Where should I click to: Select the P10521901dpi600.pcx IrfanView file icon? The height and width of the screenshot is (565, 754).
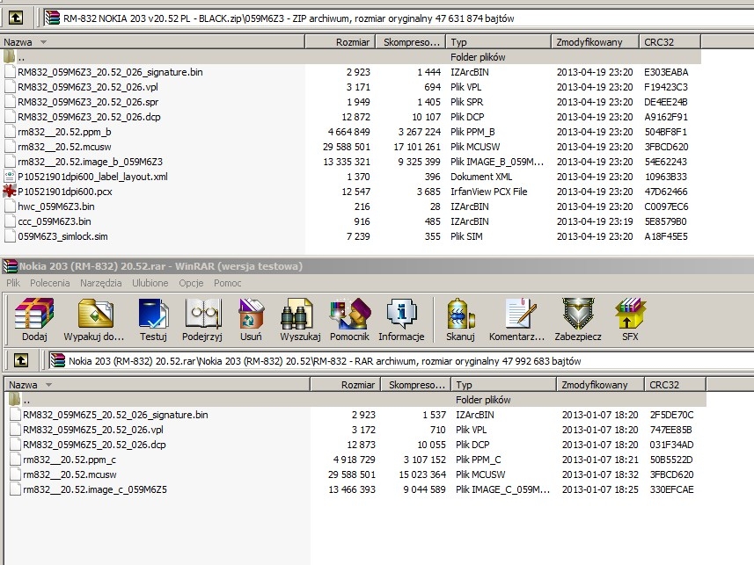tap(10, 192)
